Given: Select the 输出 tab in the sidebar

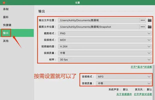Looking at the screenshot, I should click(x=17, y=33).
